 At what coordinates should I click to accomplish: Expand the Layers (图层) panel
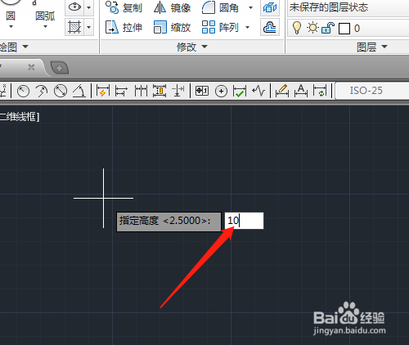click(x=372, y=47)
